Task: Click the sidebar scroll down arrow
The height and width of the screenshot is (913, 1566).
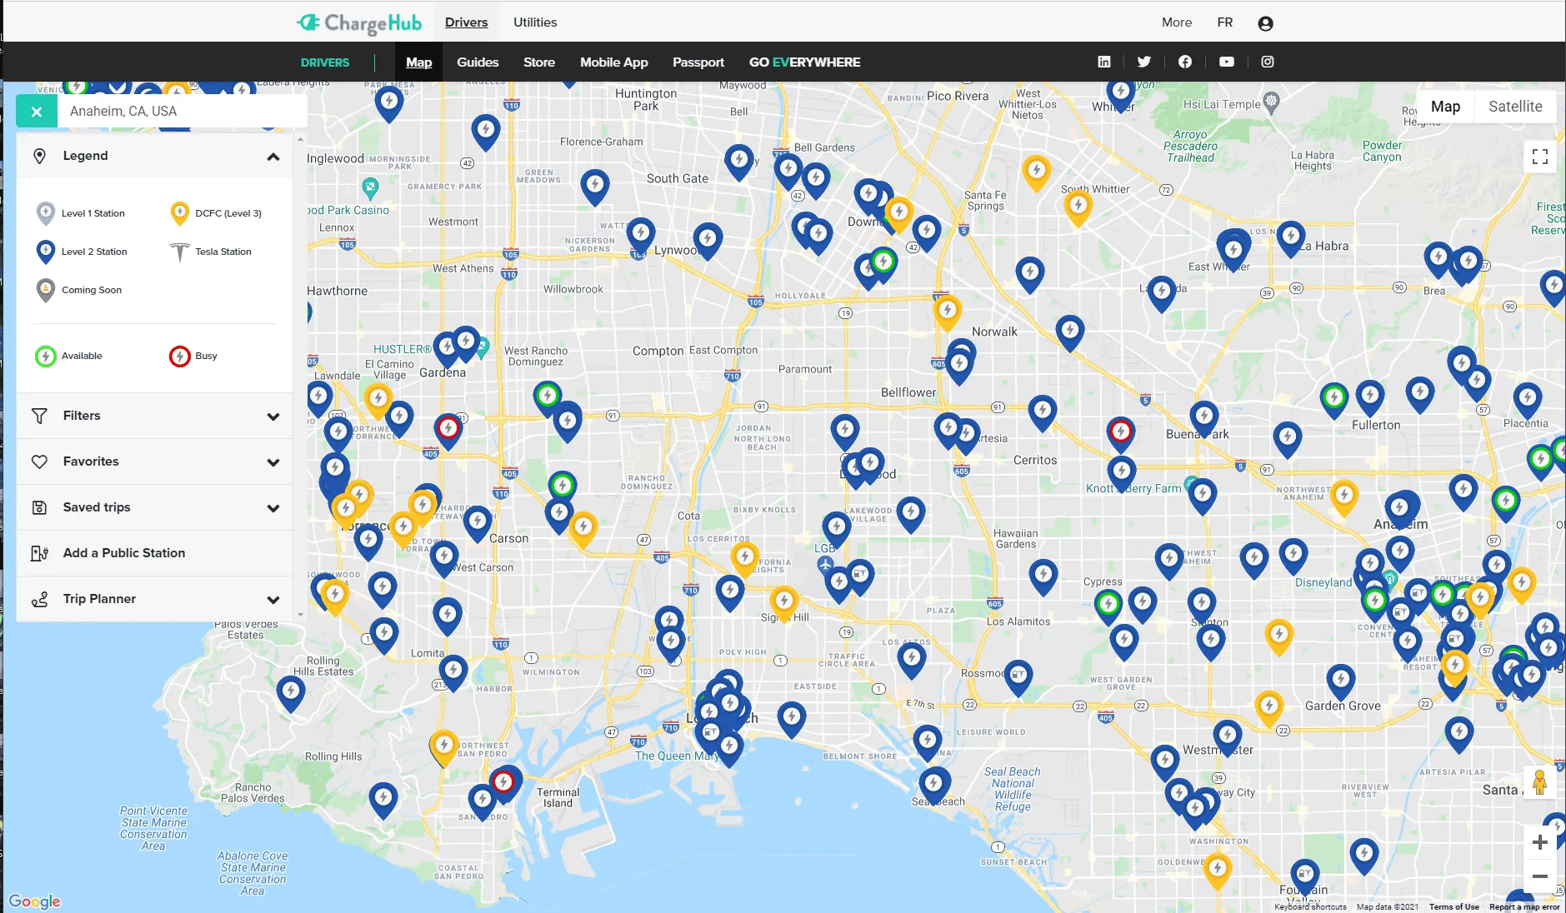Action: (x=300, y=615)
